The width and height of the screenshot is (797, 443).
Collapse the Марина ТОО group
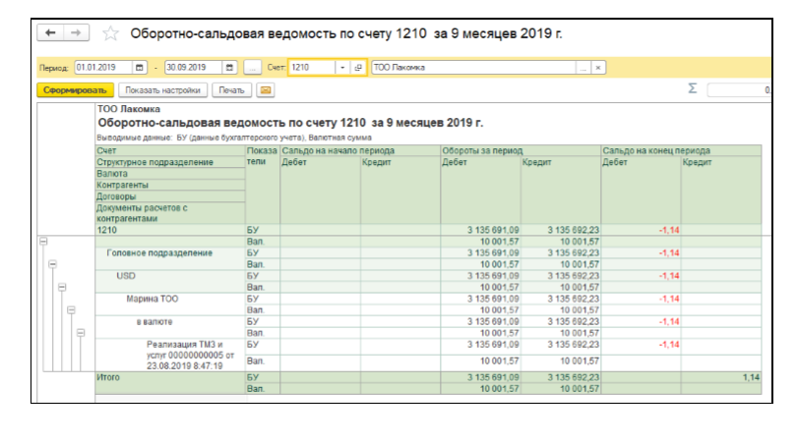click(71, 310)
